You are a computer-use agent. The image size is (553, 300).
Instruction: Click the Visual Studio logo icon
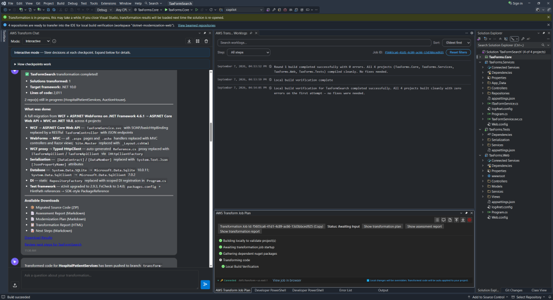(x=4, y=3)
